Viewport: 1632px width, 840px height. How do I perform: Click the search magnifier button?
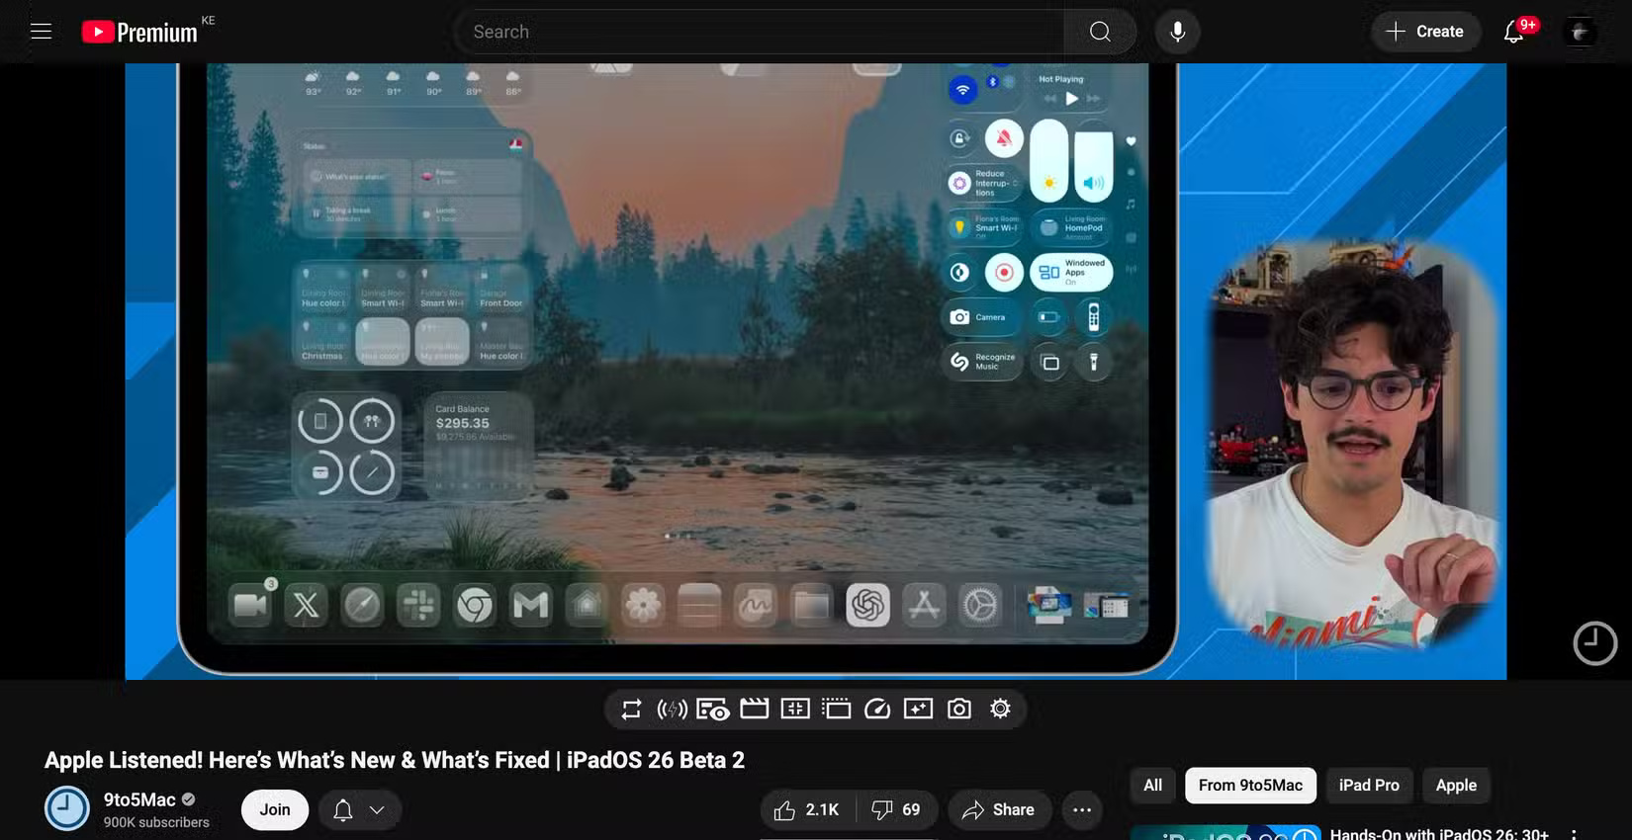pos(1100,32)
